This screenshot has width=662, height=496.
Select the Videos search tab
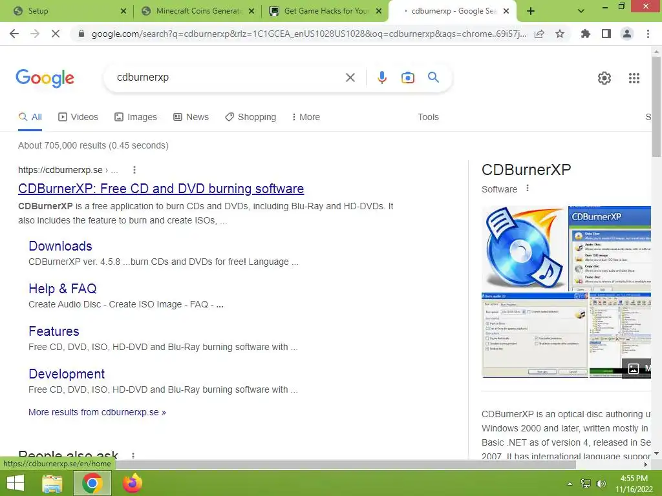pos(78,117)
